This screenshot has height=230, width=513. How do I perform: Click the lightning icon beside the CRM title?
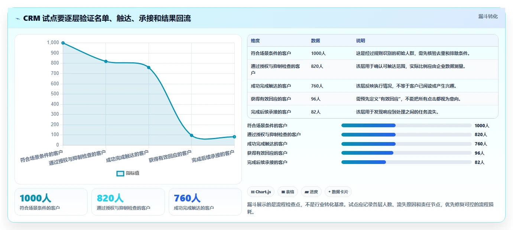tap(18, 19)
